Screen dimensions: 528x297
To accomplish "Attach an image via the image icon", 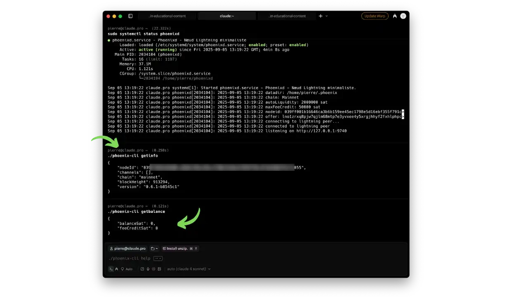I will [159, 269].
